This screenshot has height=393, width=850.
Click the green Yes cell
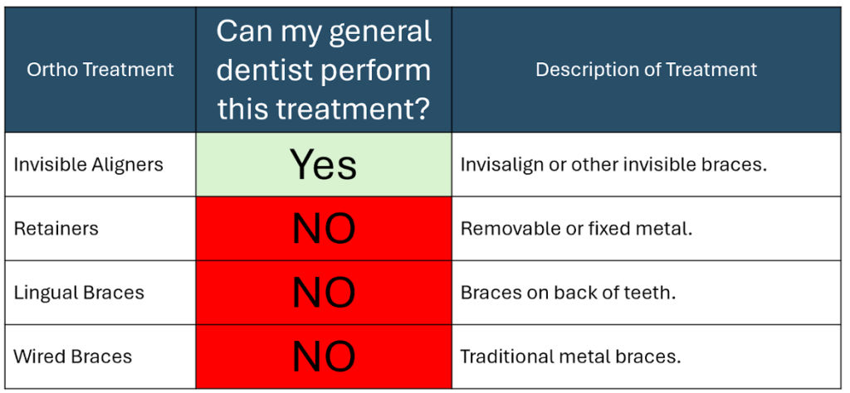tap(324, 164)
